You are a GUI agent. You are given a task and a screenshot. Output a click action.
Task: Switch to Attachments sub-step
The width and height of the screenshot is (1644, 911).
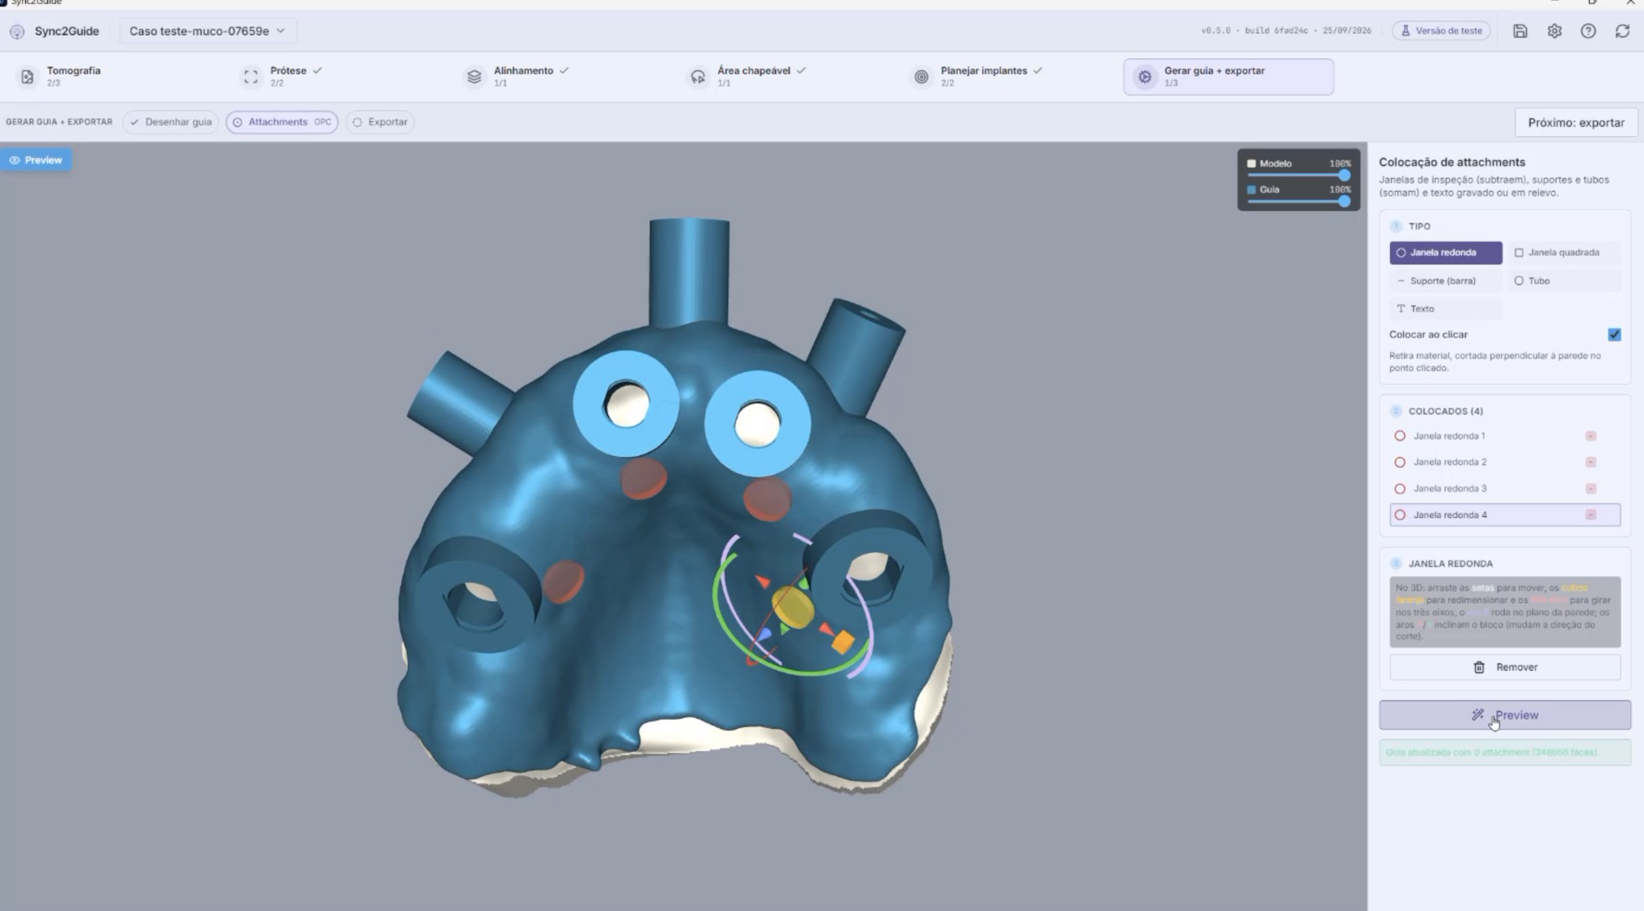(x=282, y=122)
